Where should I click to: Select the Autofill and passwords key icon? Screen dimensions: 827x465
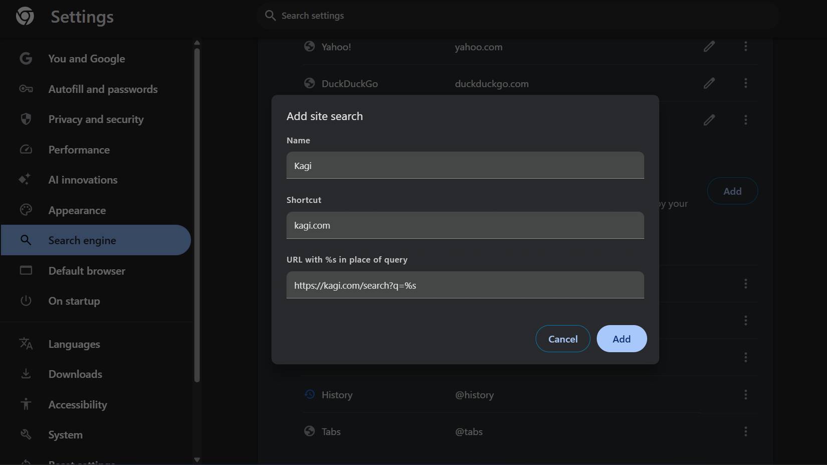coord(26,89)
